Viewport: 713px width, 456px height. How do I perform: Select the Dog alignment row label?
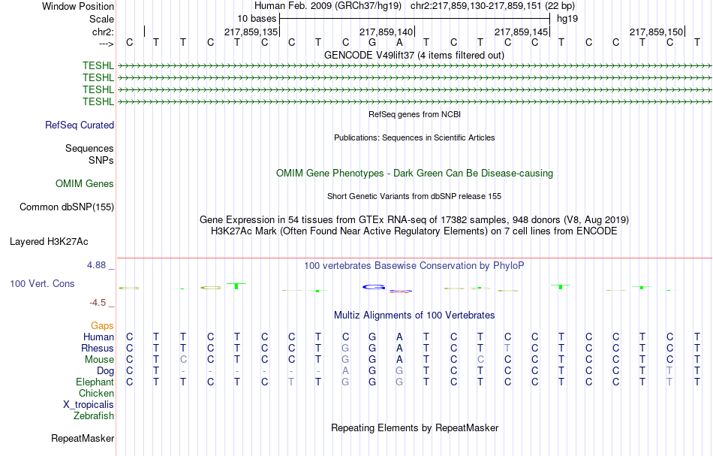pos(106,371)
